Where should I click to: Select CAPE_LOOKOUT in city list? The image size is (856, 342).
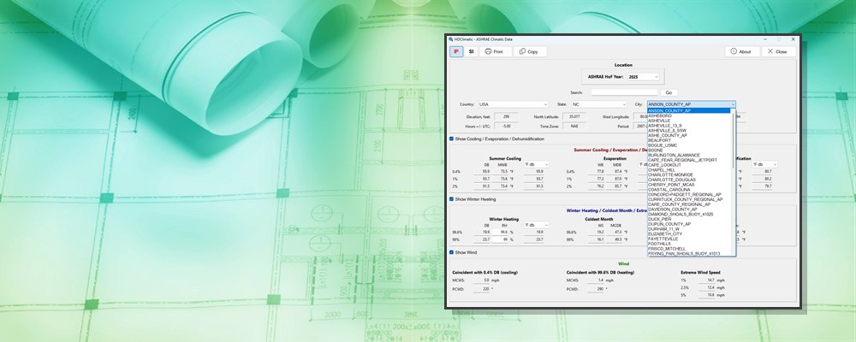pyautogui.click(x=688, y=165)
